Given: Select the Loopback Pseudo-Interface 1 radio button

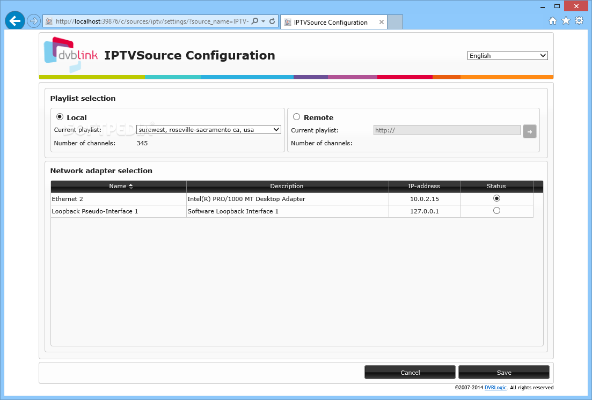Looking at the screenshot, I should click(496, 211).
